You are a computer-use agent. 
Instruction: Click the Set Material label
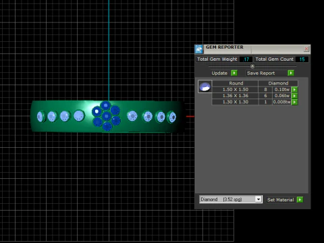(x=280, y=200)
